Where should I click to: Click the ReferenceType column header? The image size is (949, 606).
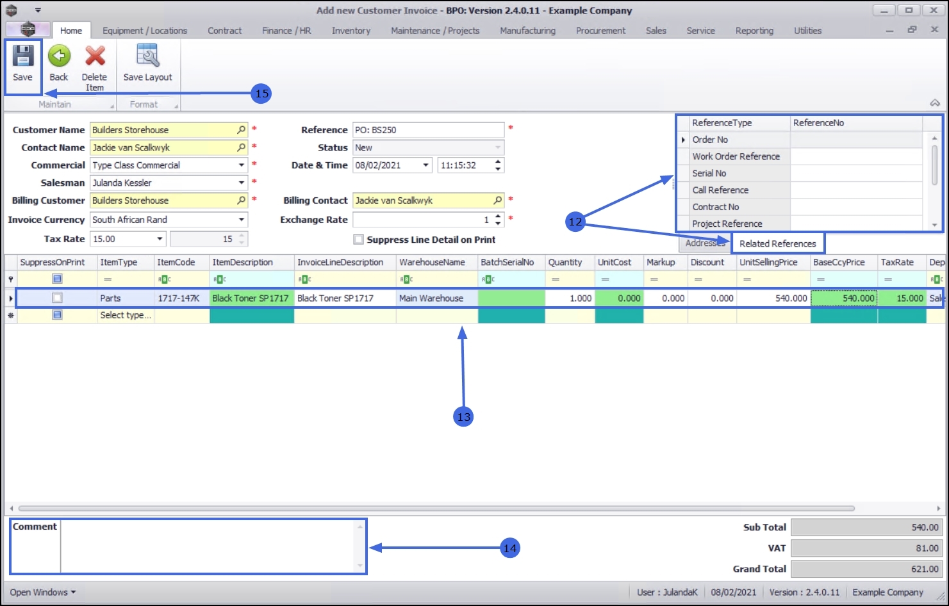tap(739, 123)
